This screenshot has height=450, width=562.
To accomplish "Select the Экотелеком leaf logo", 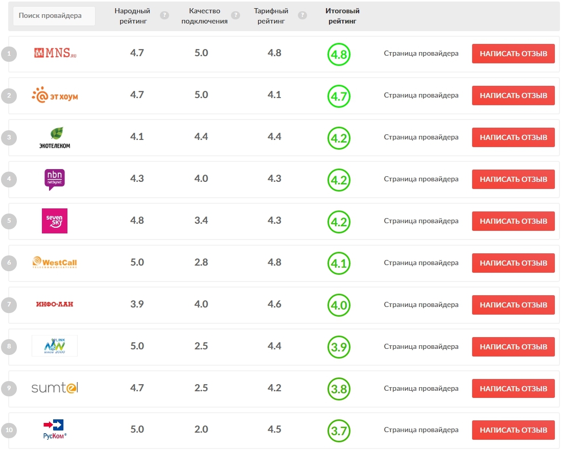I will (x=55, y=137).
